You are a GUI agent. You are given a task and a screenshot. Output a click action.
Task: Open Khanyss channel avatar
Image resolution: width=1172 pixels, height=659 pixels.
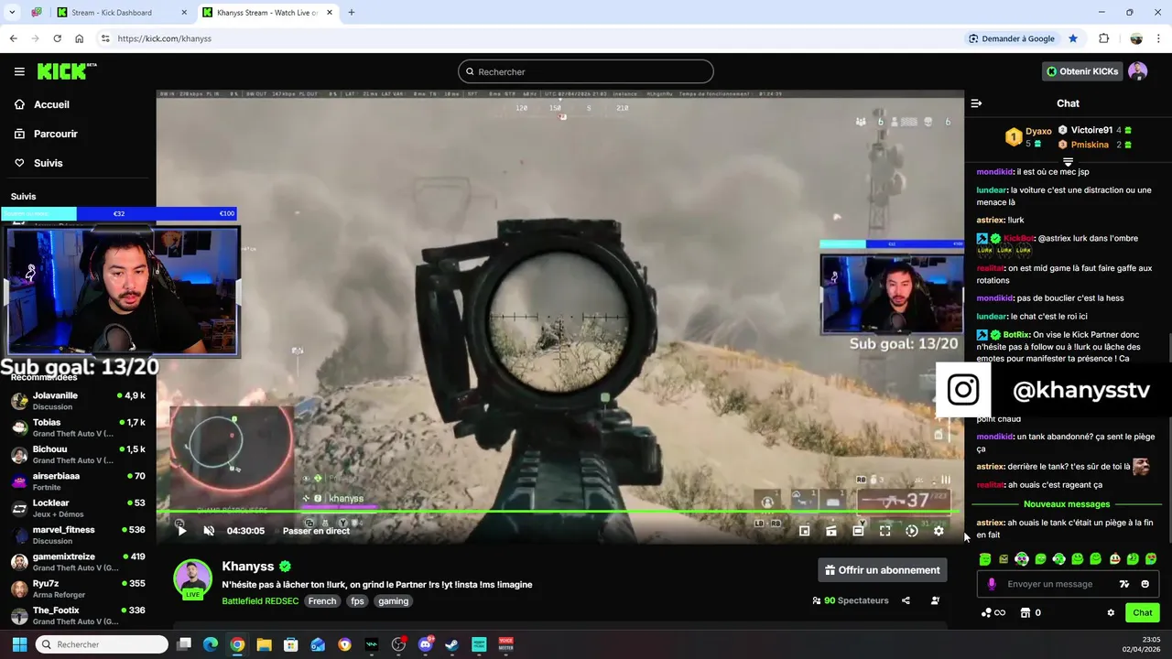[x=193, y=578]
